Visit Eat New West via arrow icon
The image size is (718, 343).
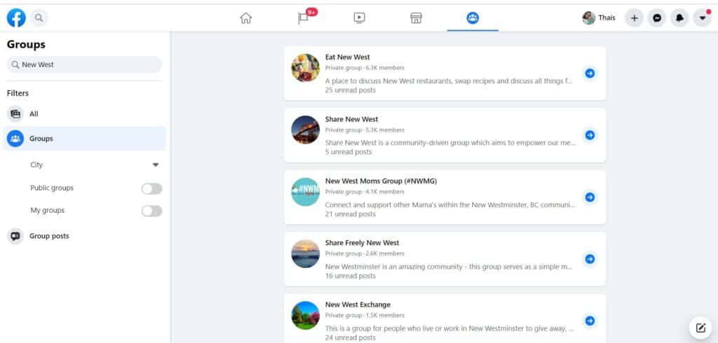pyautogui.click(x=590, y=73)
